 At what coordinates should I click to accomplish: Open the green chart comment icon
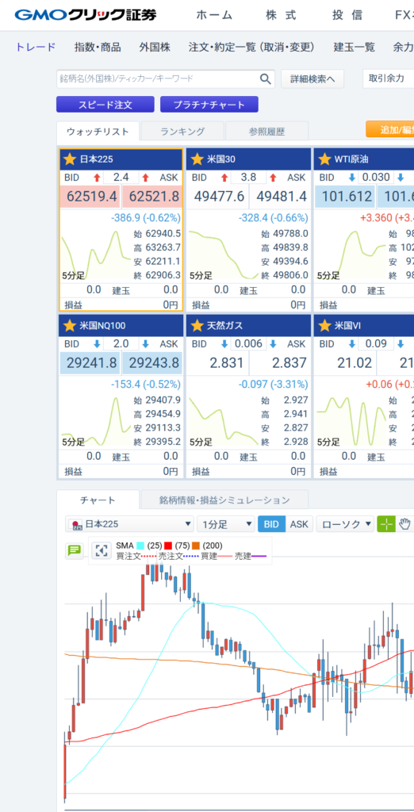click(x=75, y=550)
